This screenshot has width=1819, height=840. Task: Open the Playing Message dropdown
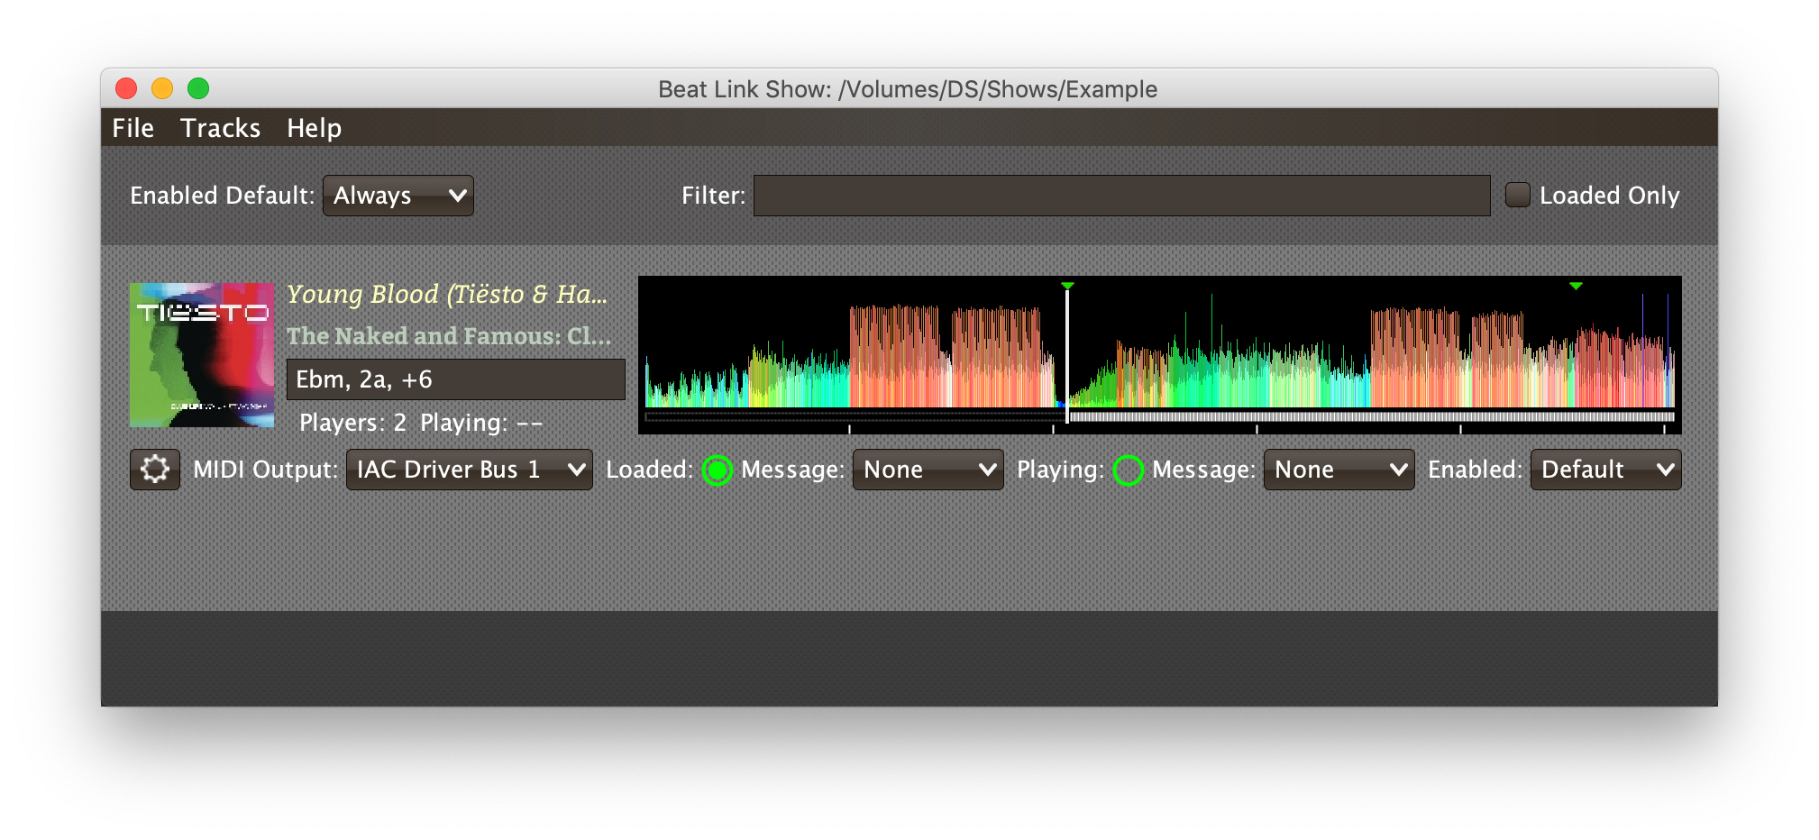tap(1339, 470)
